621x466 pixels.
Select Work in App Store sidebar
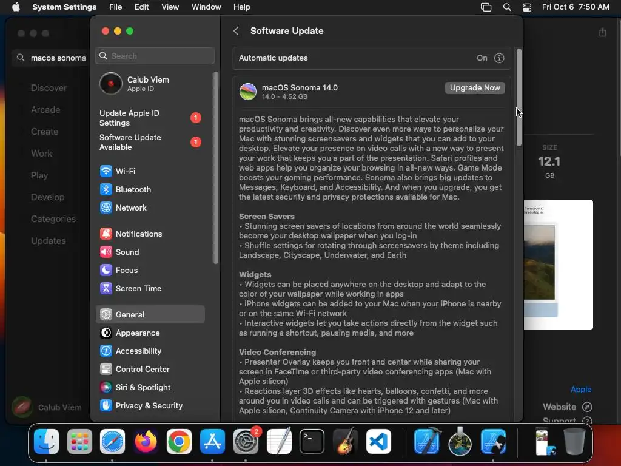42,154
